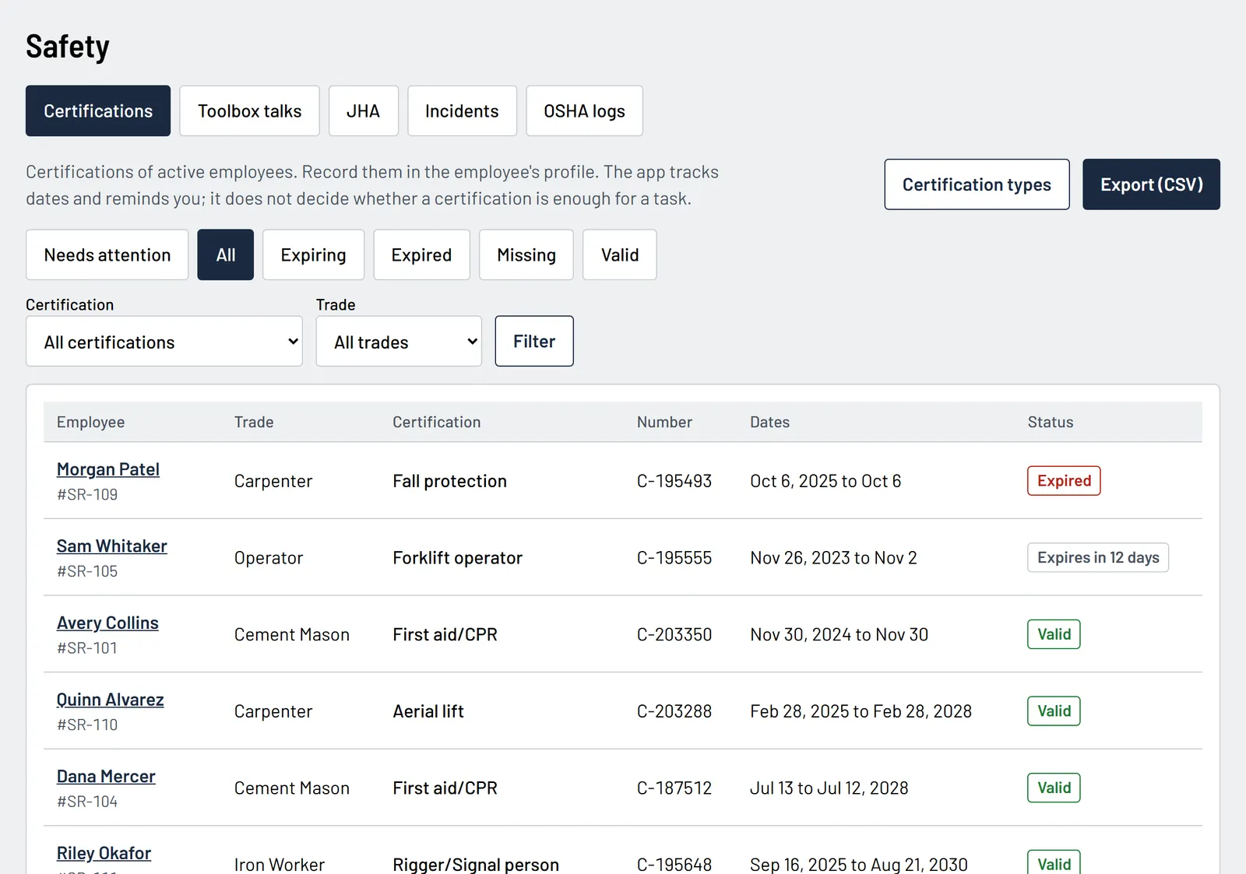Viewport: 1246px width, 874px height.
Task: Open the All trades dropdown
Action: (x=399, y=341)
